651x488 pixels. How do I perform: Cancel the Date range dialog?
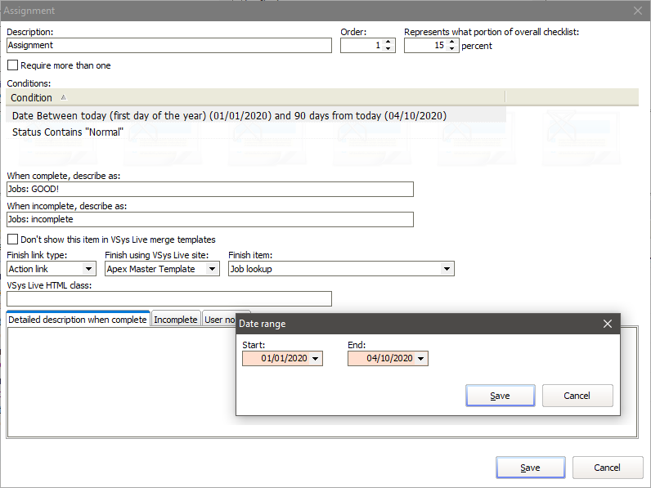tap(577, 396)
